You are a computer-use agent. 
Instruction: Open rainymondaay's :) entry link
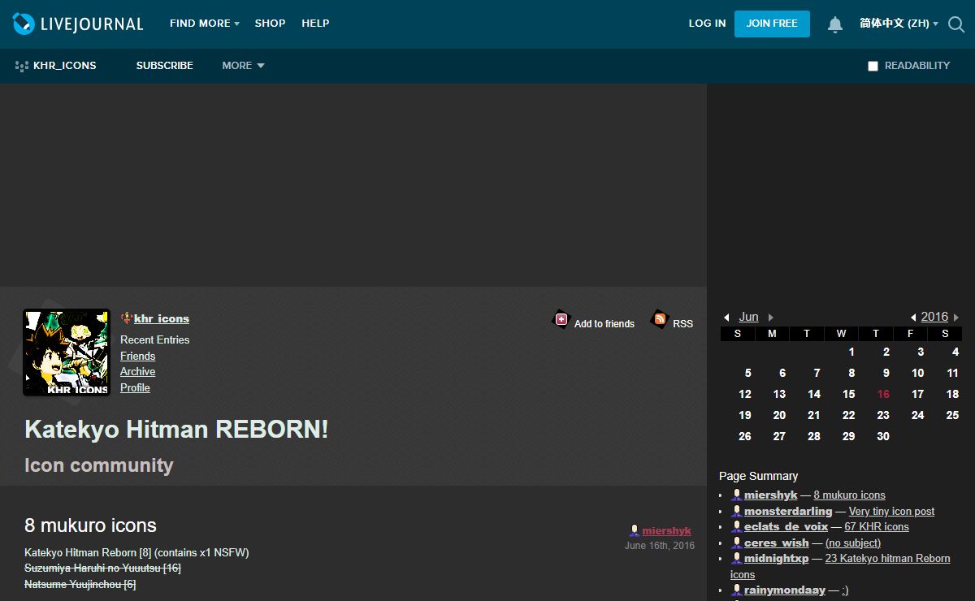[845, 590]
